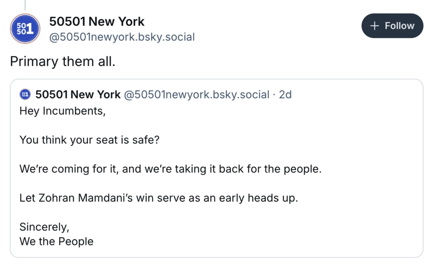The width and height of the screenshot is (434, 264).
Task: Select the "Primary them all." post text
Action: coord(62,61)
